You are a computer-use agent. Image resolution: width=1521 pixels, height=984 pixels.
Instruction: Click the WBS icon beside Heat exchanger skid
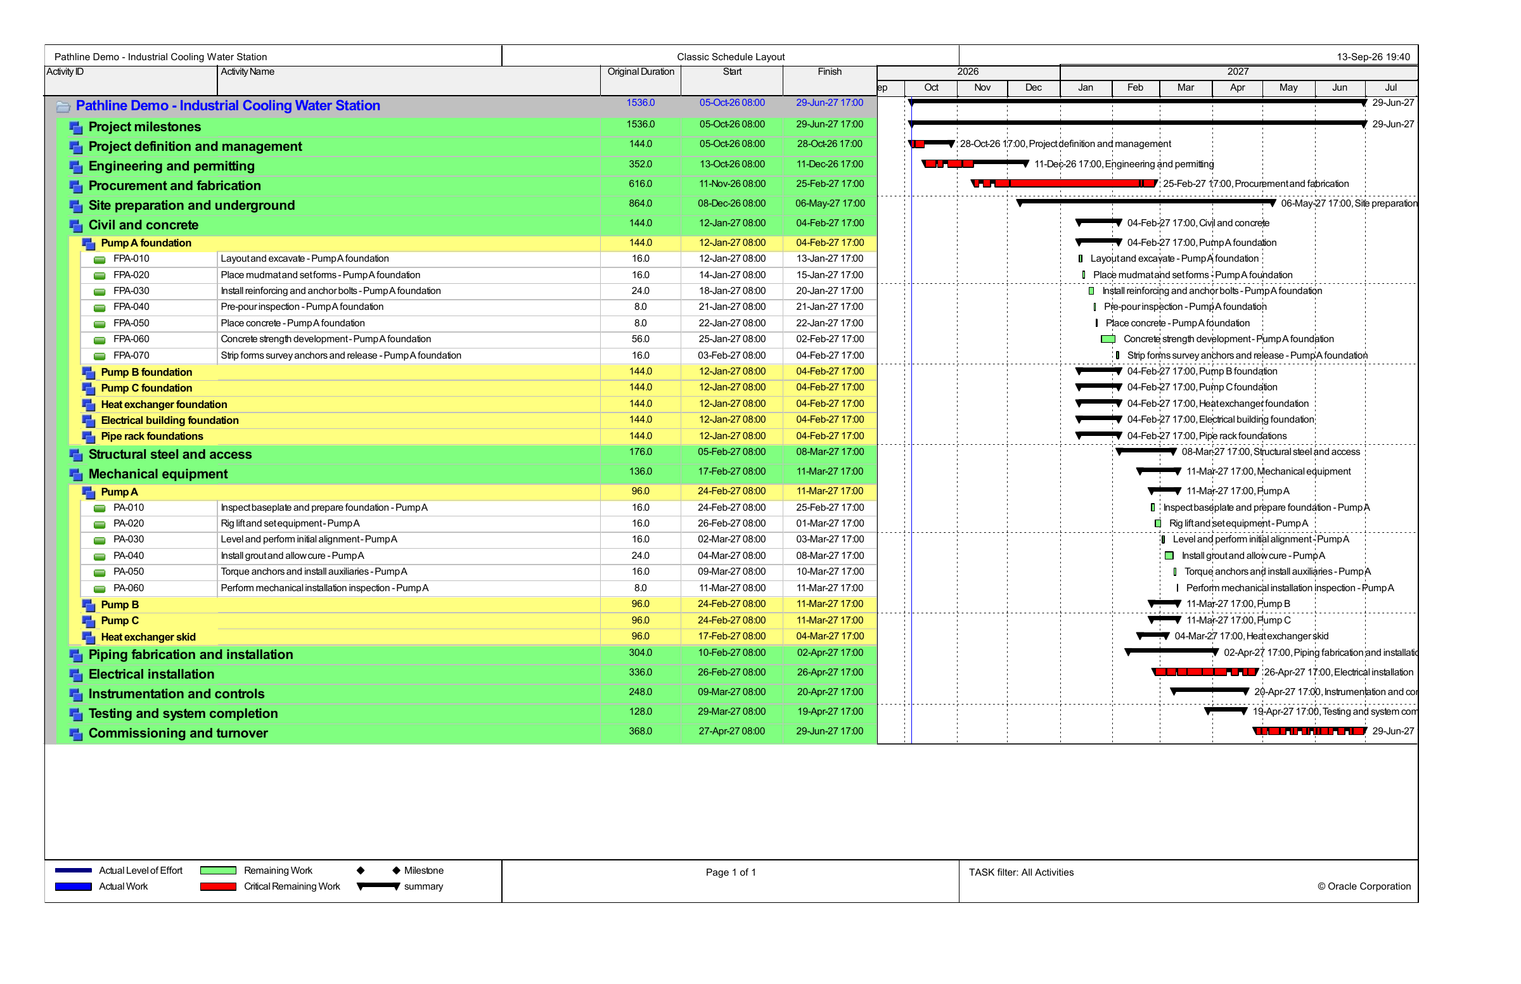pyautogui.click(x=89, y=637)
